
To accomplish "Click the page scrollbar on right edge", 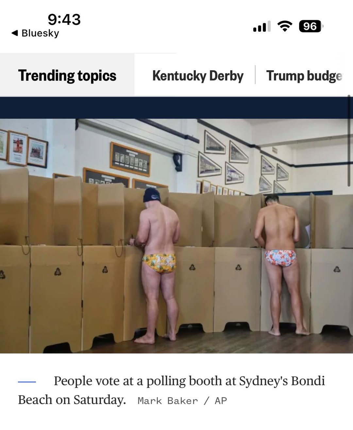I will click(349, 140).
